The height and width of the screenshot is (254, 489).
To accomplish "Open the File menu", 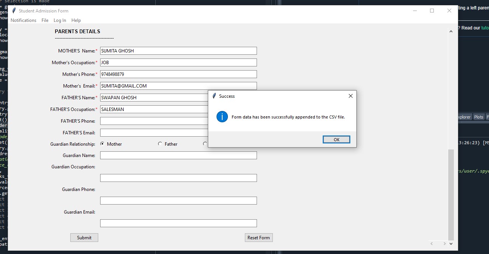I will tap(45, 20).
